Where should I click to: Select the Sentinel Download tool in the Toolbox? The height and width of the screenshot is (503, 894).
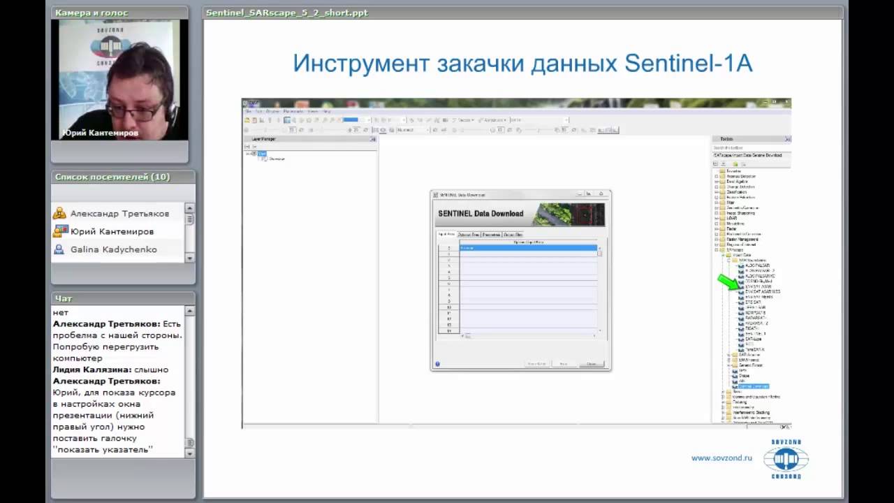pyautogui.click(x=754, y=386)
